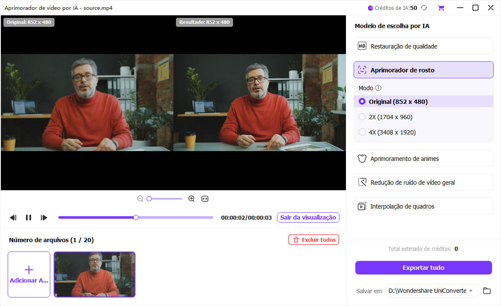Screen dimensions: 501x306
Task: Click Adicionar A... tile
Action: [29, 275]
